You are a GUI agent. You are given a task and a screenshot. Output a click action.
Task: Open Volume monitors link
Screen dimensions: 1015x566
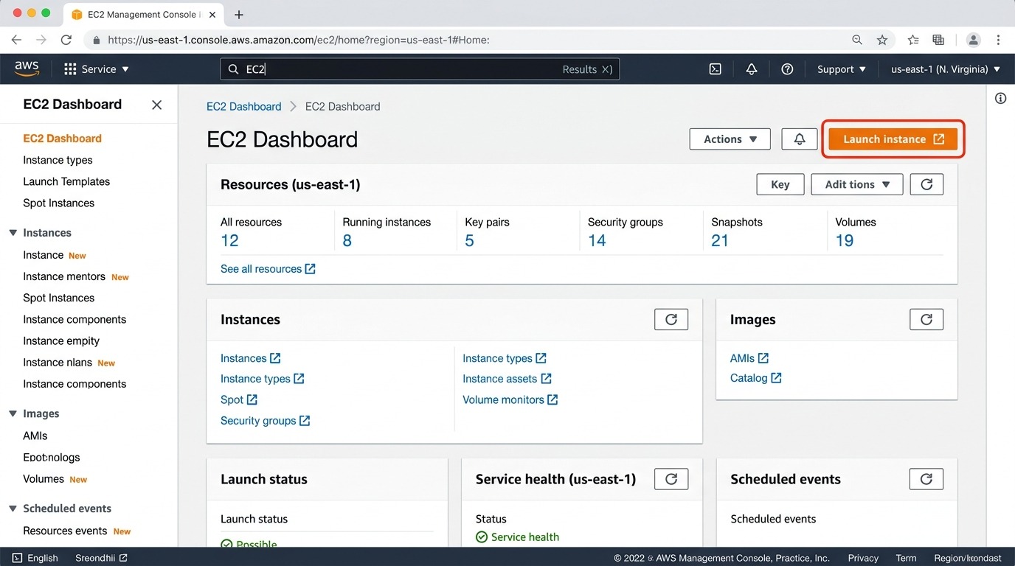click(510, 399)
